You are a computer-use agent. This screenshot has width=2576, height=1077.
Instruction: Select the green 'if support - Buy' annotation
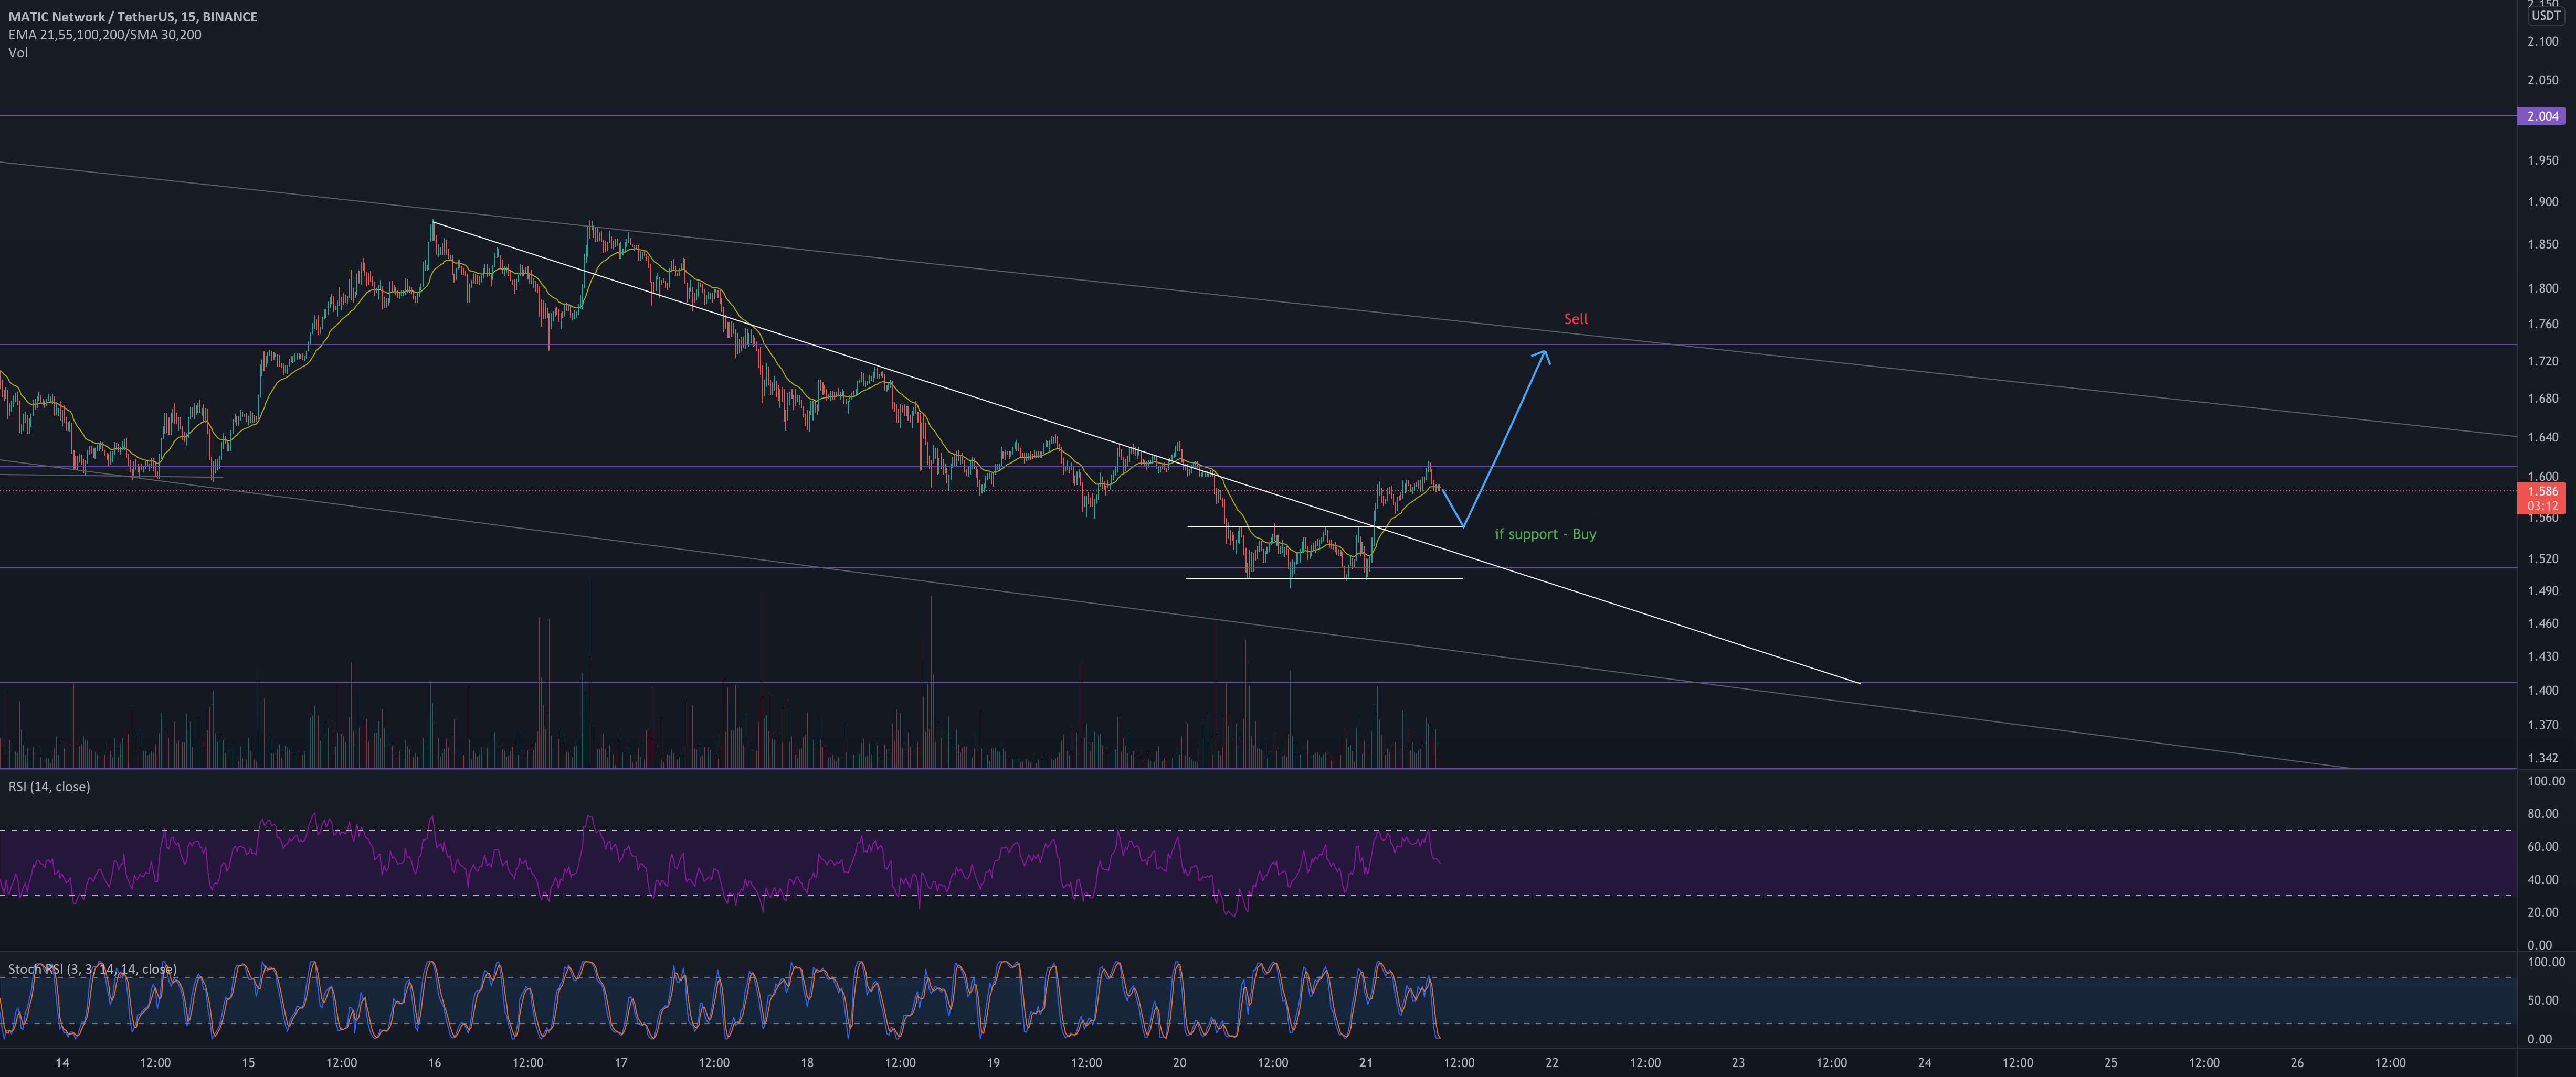[1545, 534]
